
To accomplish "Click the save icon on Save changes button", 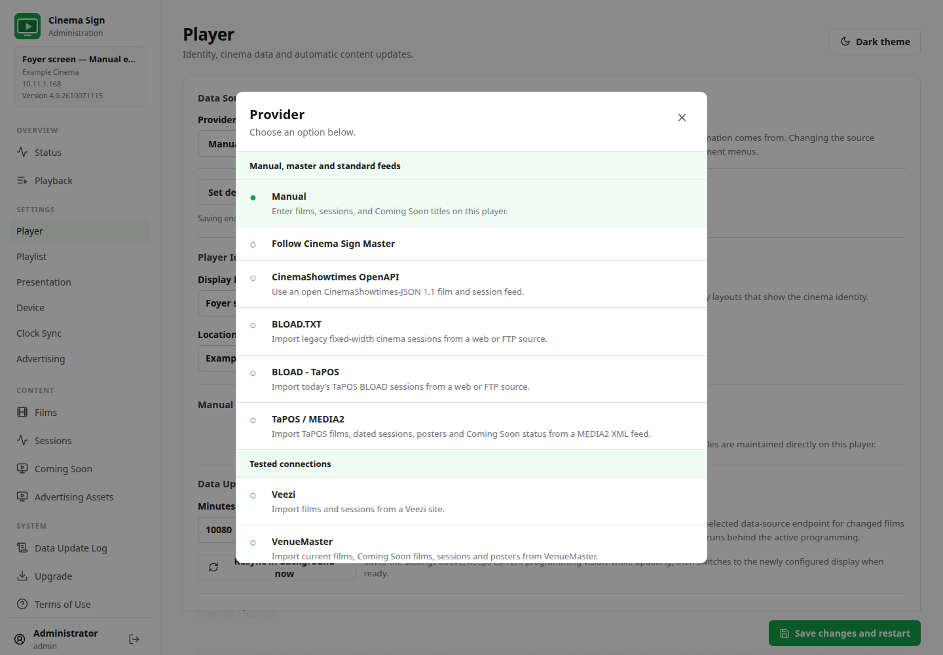I will pos(785,633).
